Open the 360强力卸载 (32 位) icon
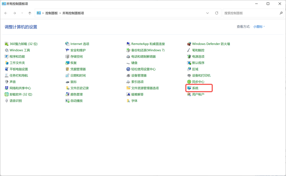The image size is (286, 176). tap(6, 44)
